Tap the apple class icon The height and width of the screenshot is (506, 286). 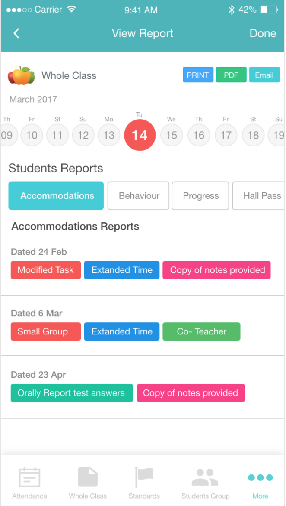pyautogui.click(x=21, y=76)
